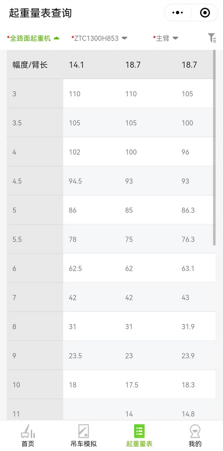Collapse the green arrow next to 全路面起重机
This screenshot has width=223, height=451.
click(x=56, y=38)
